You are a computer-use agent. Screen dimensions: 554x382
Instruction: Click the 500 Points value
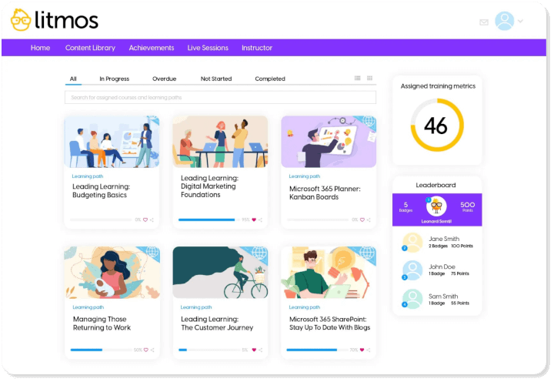pos(468,206)
